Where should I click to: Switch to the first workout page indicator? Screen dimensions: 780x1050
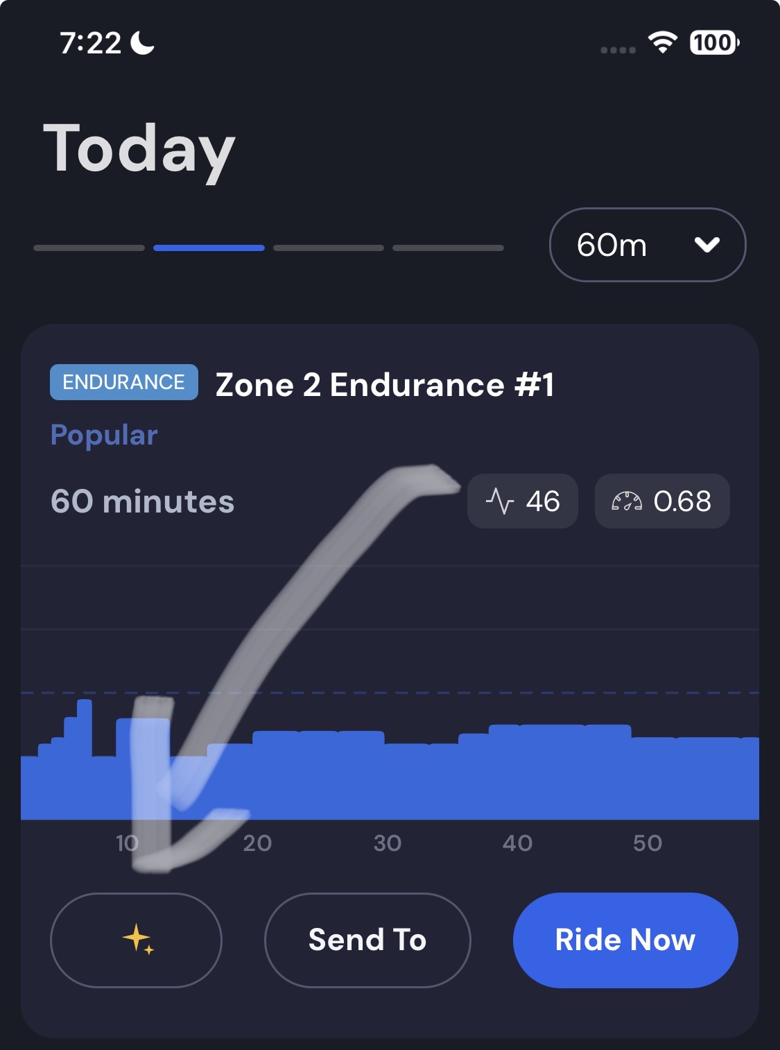(x=89, y=248)
